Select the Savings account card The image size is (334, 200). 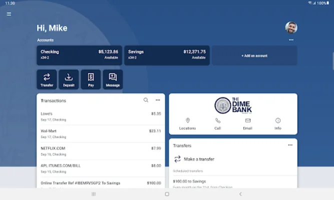tap(166, 55)
